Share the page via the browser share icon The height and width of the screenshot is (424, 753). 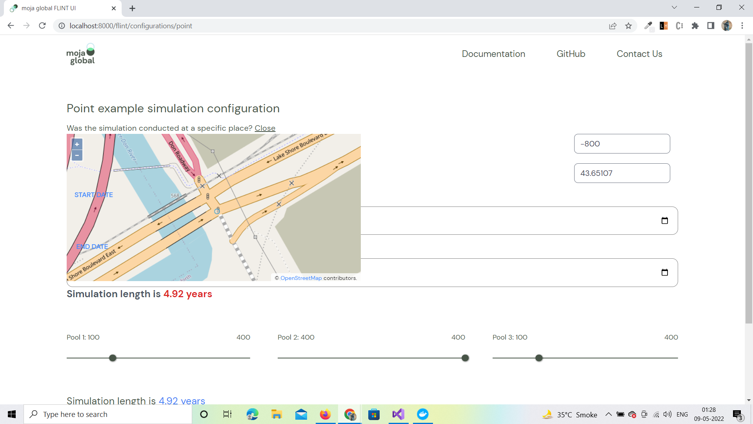tap(613, 26)
